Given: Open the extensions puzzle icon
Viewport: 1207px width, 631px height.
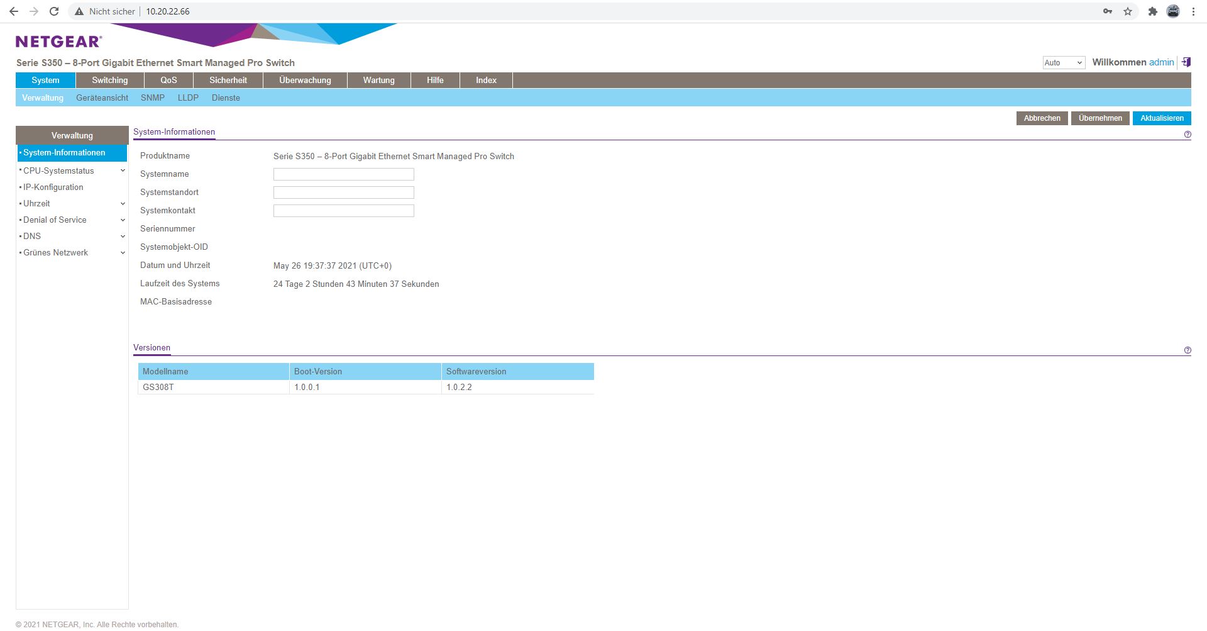Looking at the screenshot, I should (x=1152, y=11).
